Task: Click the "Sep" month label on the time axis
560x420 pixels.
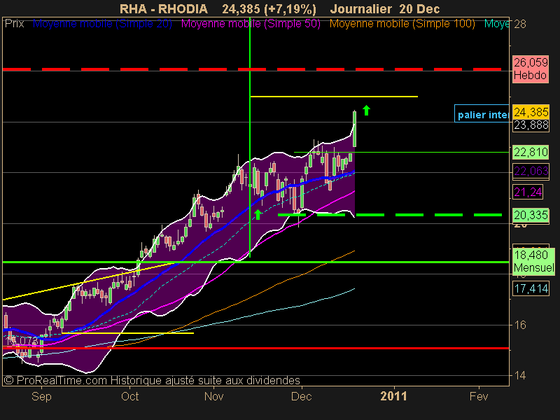Action: pyautogui.click(x=41, y=396)
